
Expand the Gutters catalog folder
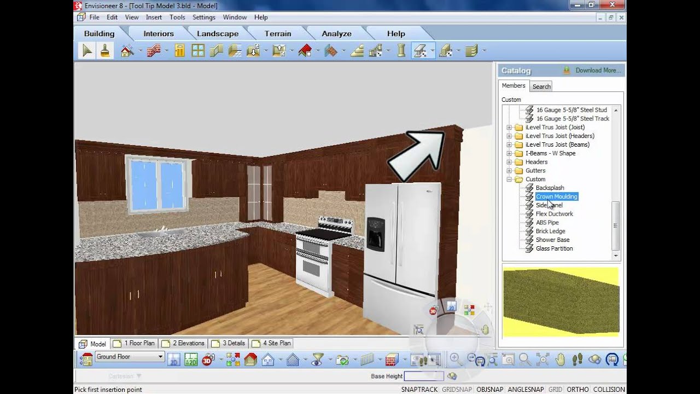(509, 171)
